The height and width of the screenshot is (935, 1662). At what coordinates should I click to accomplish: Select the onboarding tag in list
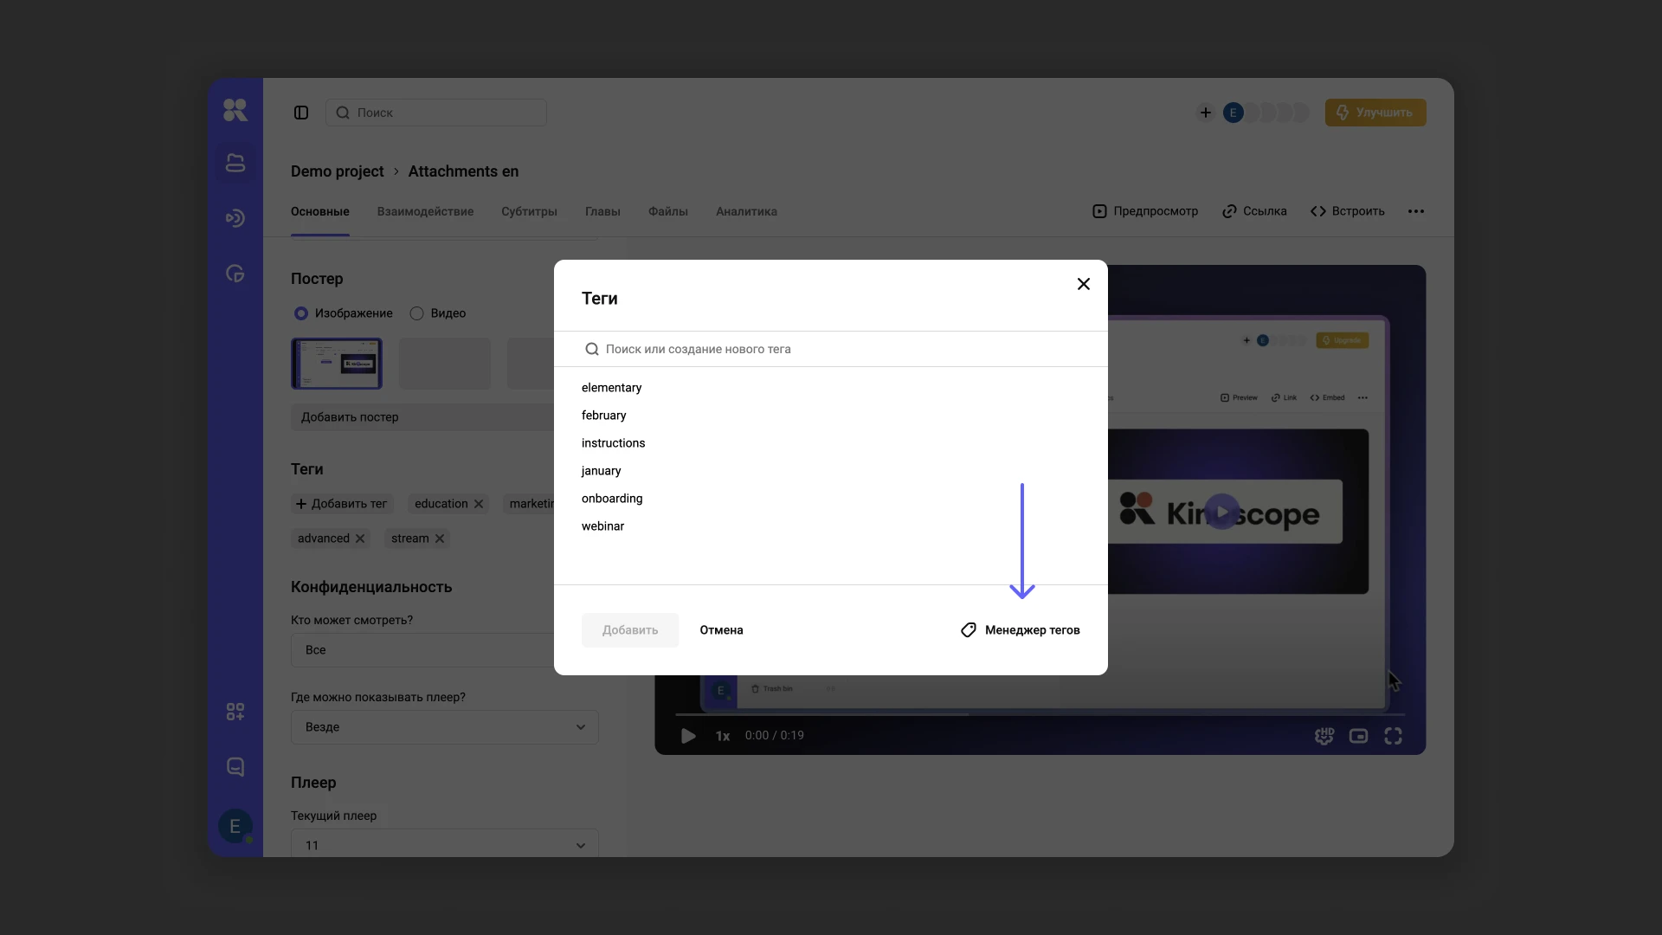click(x=612, y=499)
